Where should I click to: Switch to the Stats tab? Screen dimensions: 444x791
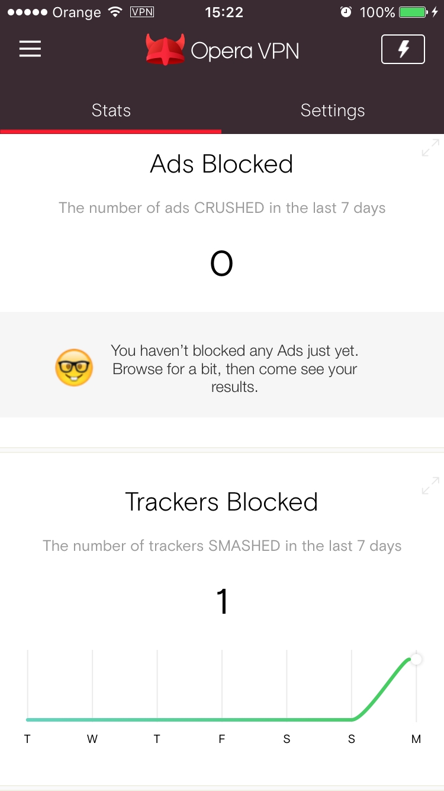point(111,111)
